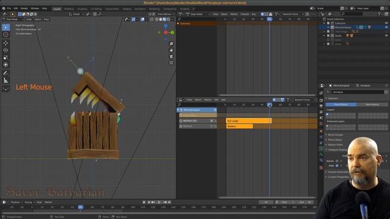Image resolution: width=390 pixels, height=219 pixels.
Task: Open the Render properties tab icon
Action: (321, 100)
